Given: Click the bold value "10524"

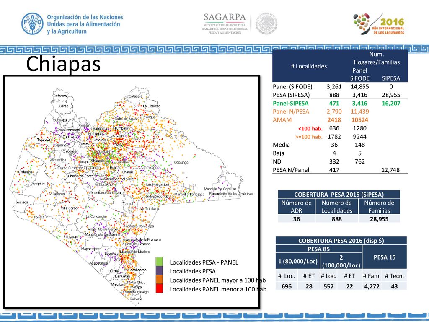Looking at the screenshot, I should 360,120.
